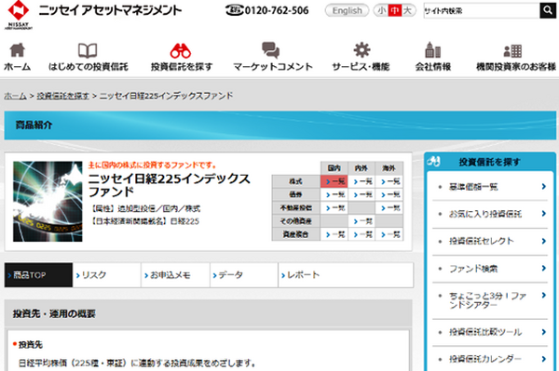The image size is (559, 371).
Task: Select the 商品TOP tab
Action: (38, 275)
